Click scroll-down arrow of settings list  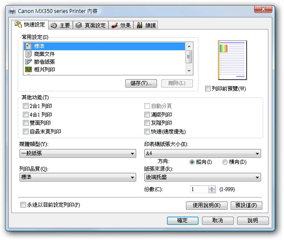pyautogui.click(x=189, y=71)
